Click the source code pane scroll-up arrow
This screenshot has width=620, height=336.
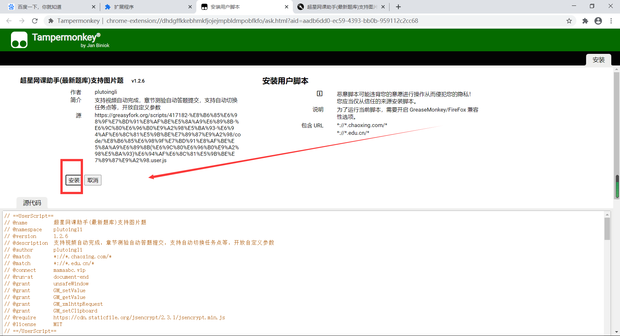pos(607,214)
